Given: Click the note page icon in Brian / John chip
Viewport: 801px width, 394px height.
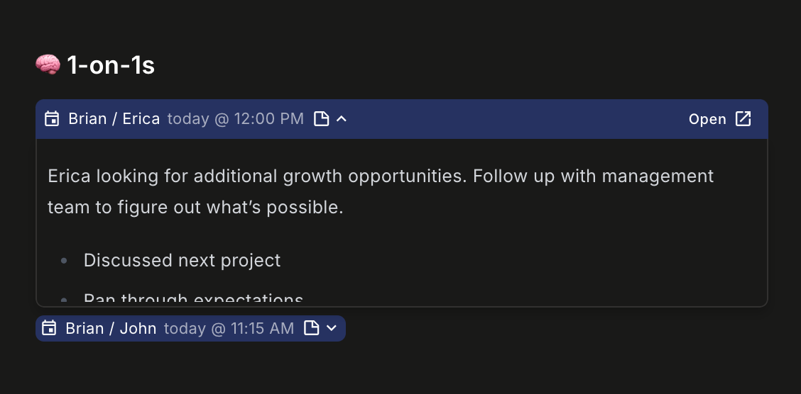Looking at the screenshot, I should tap(311, 328).
